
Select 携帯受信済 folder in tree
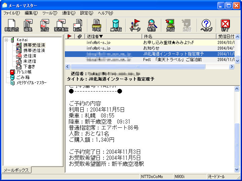coord(34,45)
